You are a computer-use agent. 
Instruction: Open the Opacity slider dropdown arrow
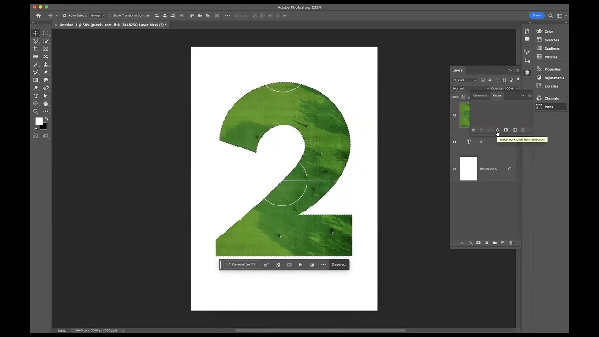[x=517, y=88]
